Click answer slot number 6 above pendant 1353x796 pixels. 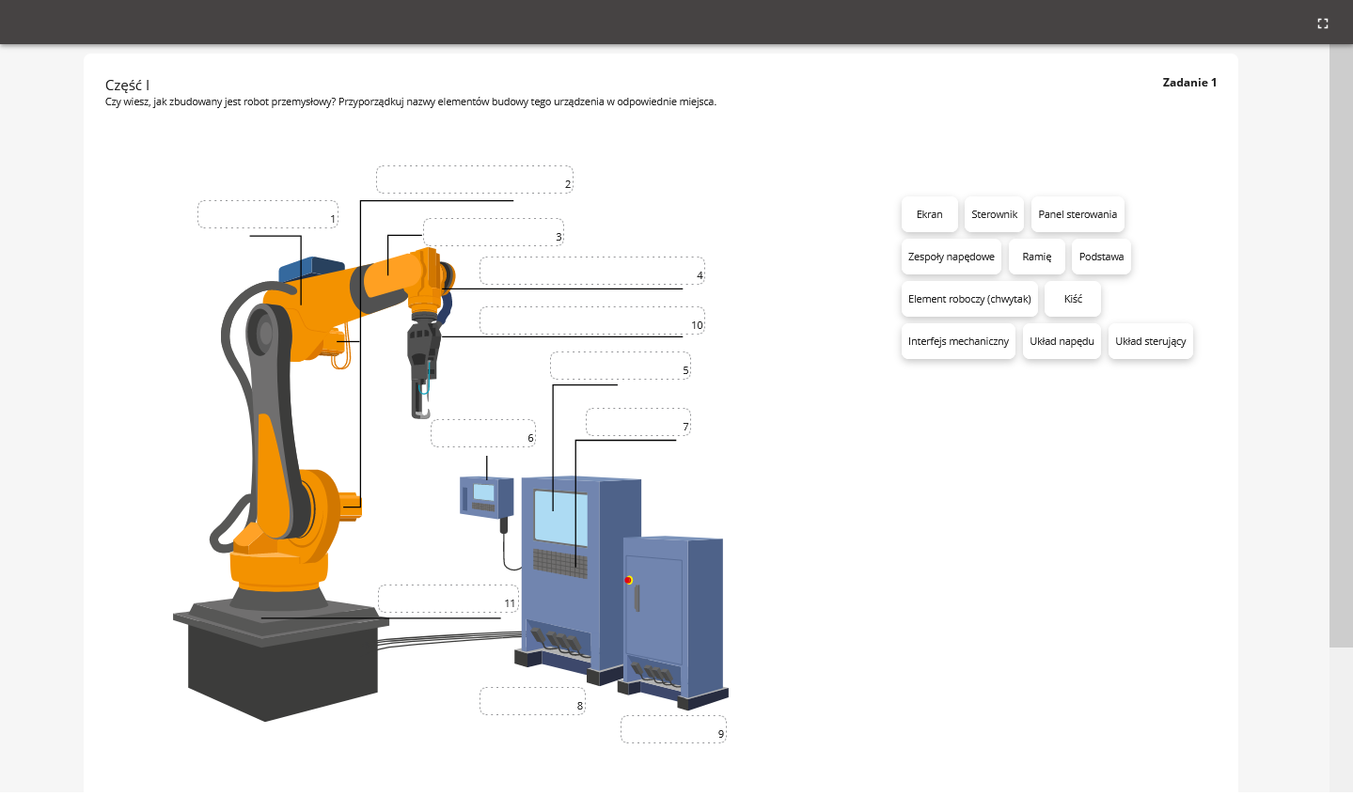click(x=482, y=433)
